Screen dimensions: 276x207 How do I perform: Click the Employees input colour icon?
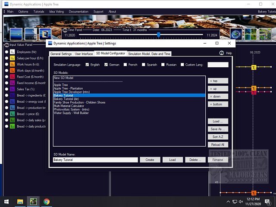point(13,52)
